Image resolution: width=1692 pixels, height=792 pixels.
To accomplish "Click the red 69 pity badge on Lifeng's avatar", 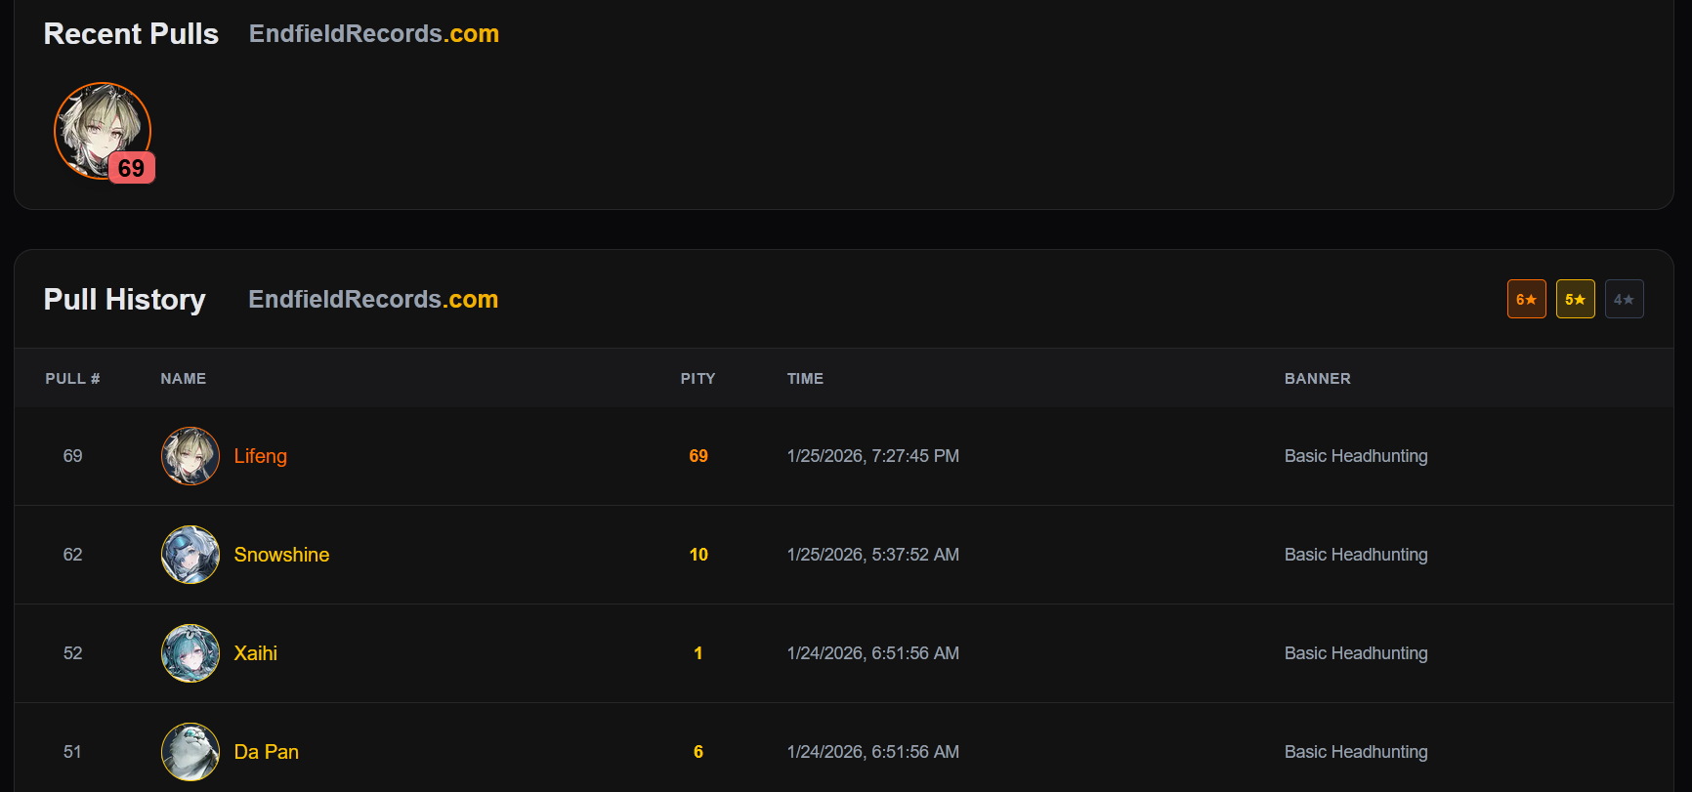I will [x=131, y=168].
